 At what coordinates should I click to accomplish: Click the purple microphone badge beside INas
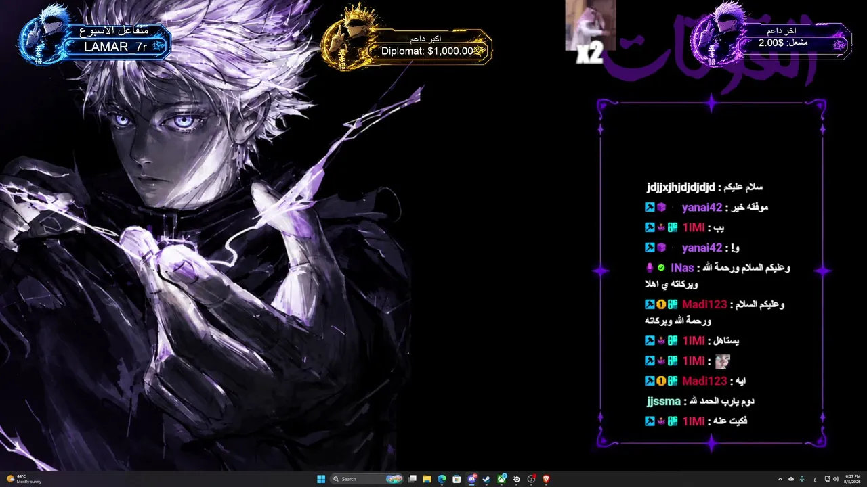650,268
